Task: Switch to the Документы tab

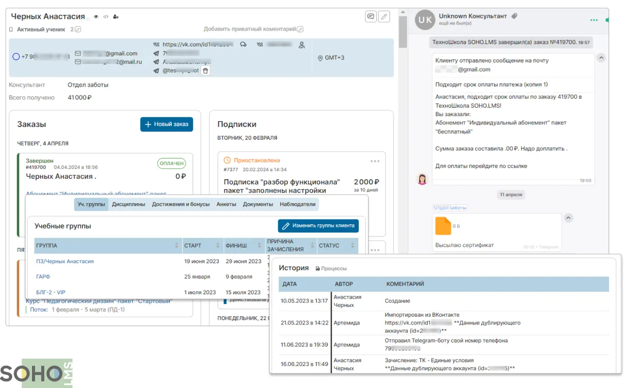Action: 258,204
